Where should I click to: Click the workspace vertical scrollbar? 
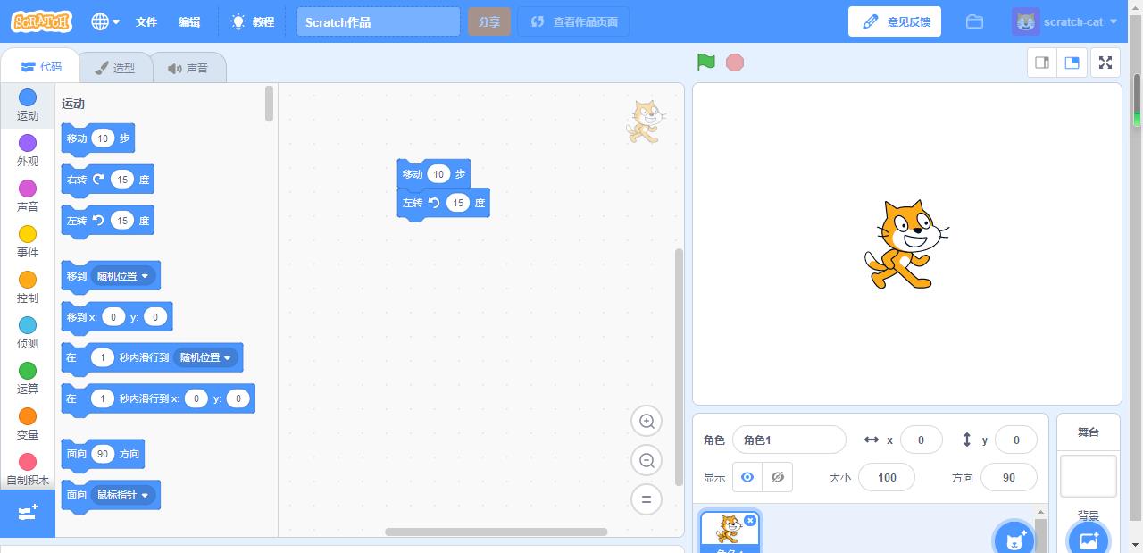pos(679,366)
